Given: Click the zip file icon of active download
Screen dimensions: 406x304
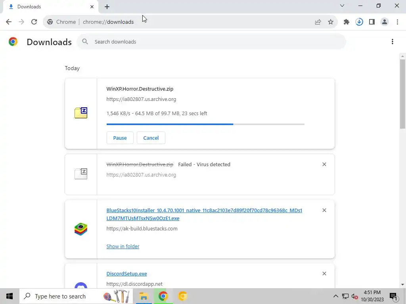Looking at the screenshot, I should pyautogui.click(x=81, y=113).
